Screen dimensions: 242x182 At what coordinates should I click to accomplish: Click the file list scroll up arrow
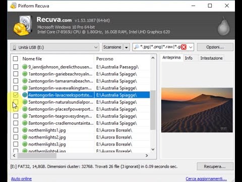153,58
